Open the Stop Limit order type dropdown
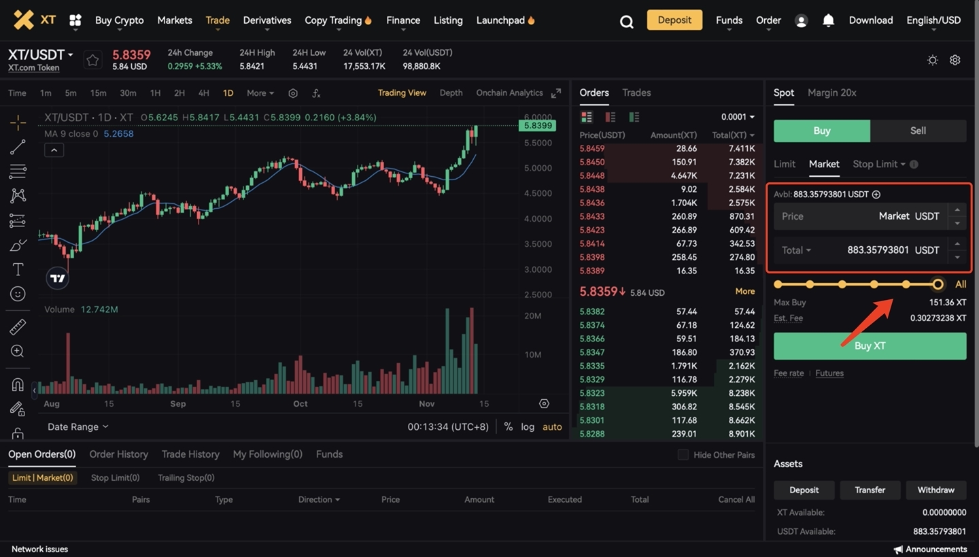Image resolution: width=979 pixels, height=557 pixels. 879,164
